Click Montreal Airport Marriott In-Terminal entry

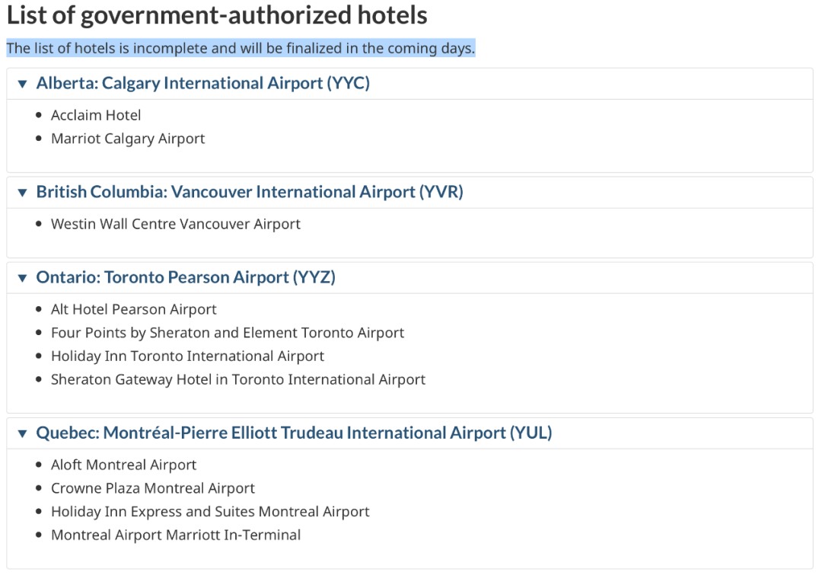(x=176, y=535)
